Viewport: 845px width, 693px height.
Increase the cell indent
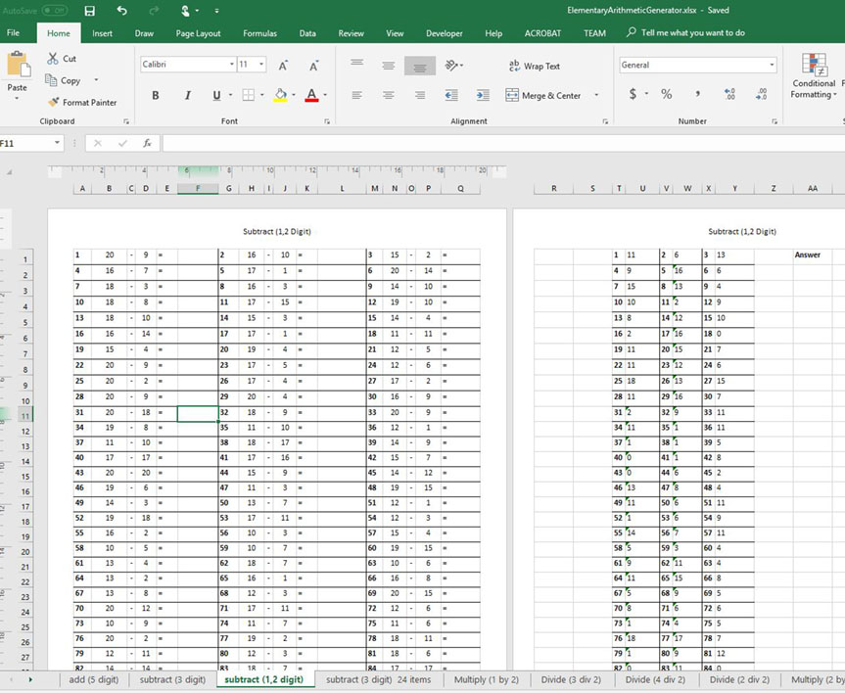click(x=483, y=95)
